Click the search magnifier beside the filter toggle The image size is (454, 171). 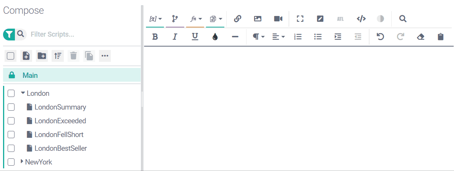pyautogui.click(x=21, y=34)
